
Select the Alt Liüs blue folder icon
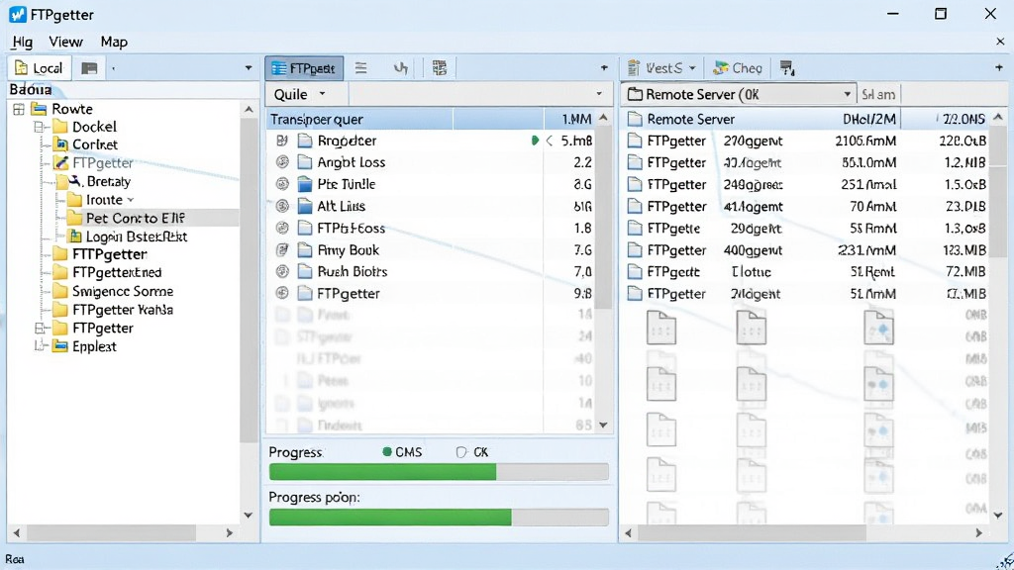305,206
